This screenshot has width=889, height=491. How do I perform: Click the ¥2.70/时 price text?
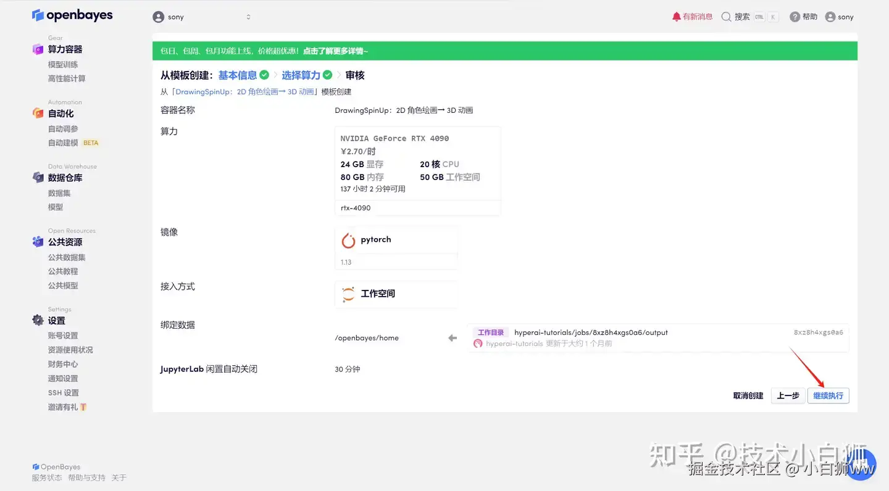point(358,151)
